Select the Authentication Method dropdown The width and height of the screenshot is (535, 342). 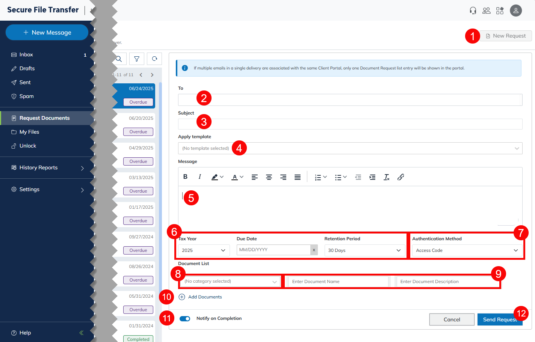tap(467, 250)
